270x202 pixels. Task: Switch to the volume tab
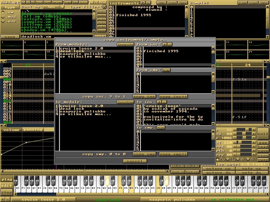11,130
